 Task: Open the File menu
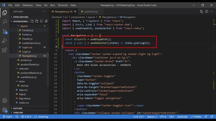click(x=10, y=5)
